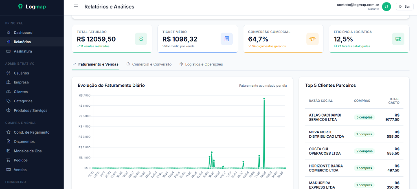Click the cube icon beside Logística e Operações
Viewport: 417px width, 189px height.
[181, 64]
